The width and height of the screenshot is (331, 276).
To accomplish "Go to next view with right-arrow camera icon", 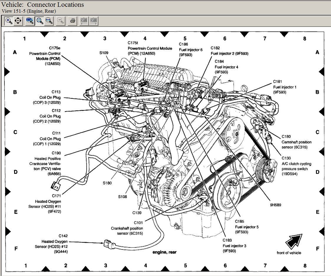I will [94, 21].
